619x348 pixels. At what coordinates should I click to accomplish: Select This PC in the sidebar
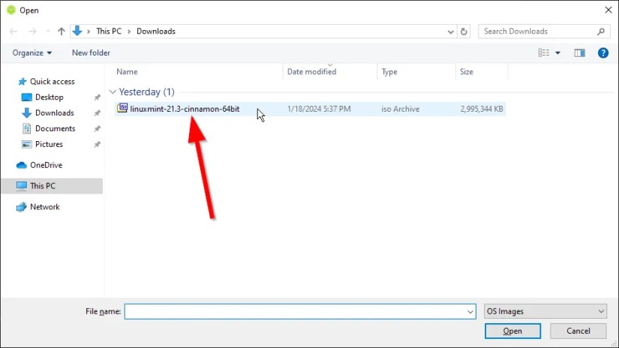click(52, 186)
